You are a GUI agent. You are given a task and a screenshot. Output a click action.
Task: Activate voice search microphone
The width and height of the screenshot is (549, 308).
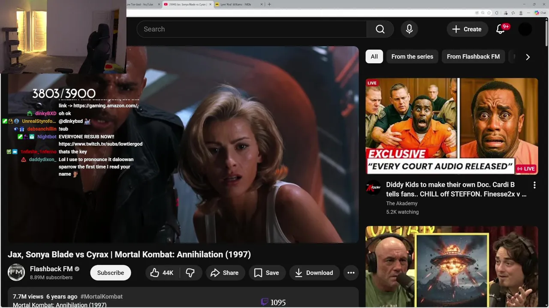pos(409,29)
